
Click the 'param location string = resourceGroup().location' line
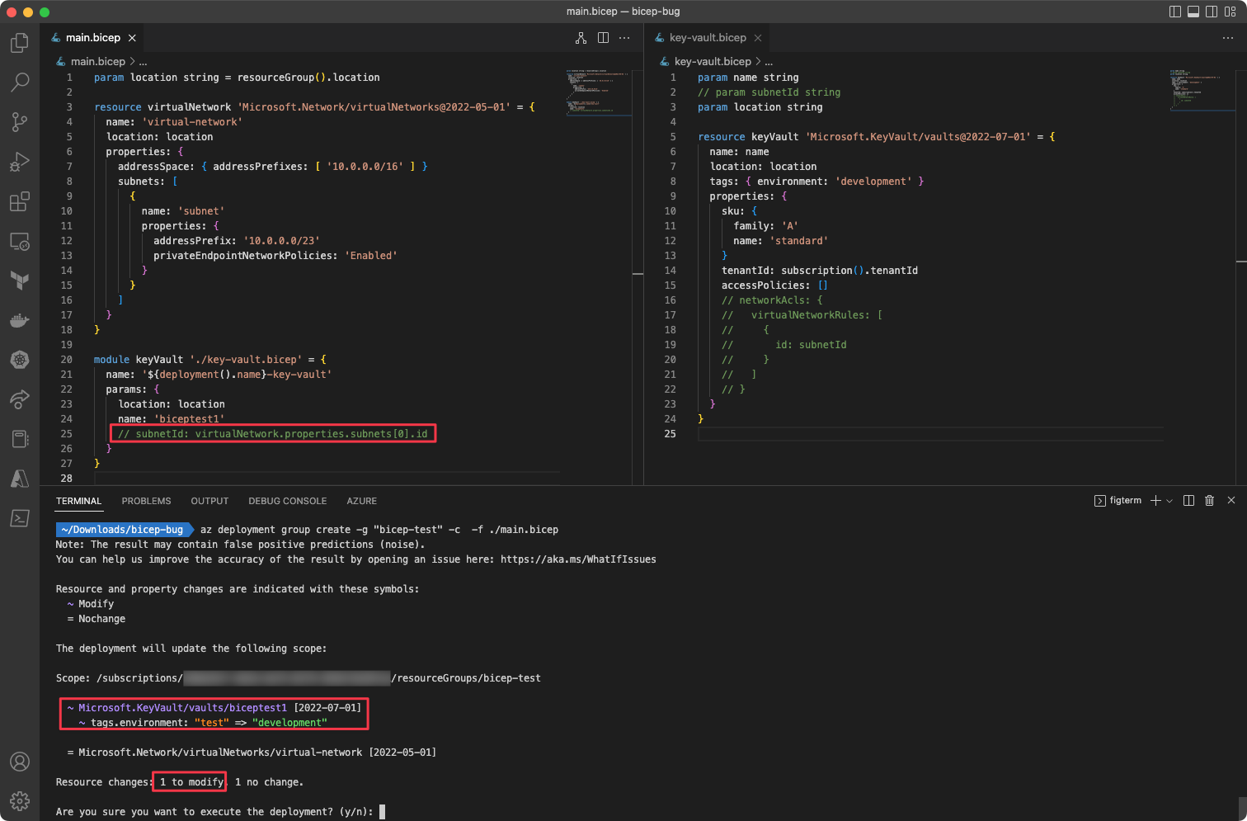pyautogui.click(x=237, y=78)
